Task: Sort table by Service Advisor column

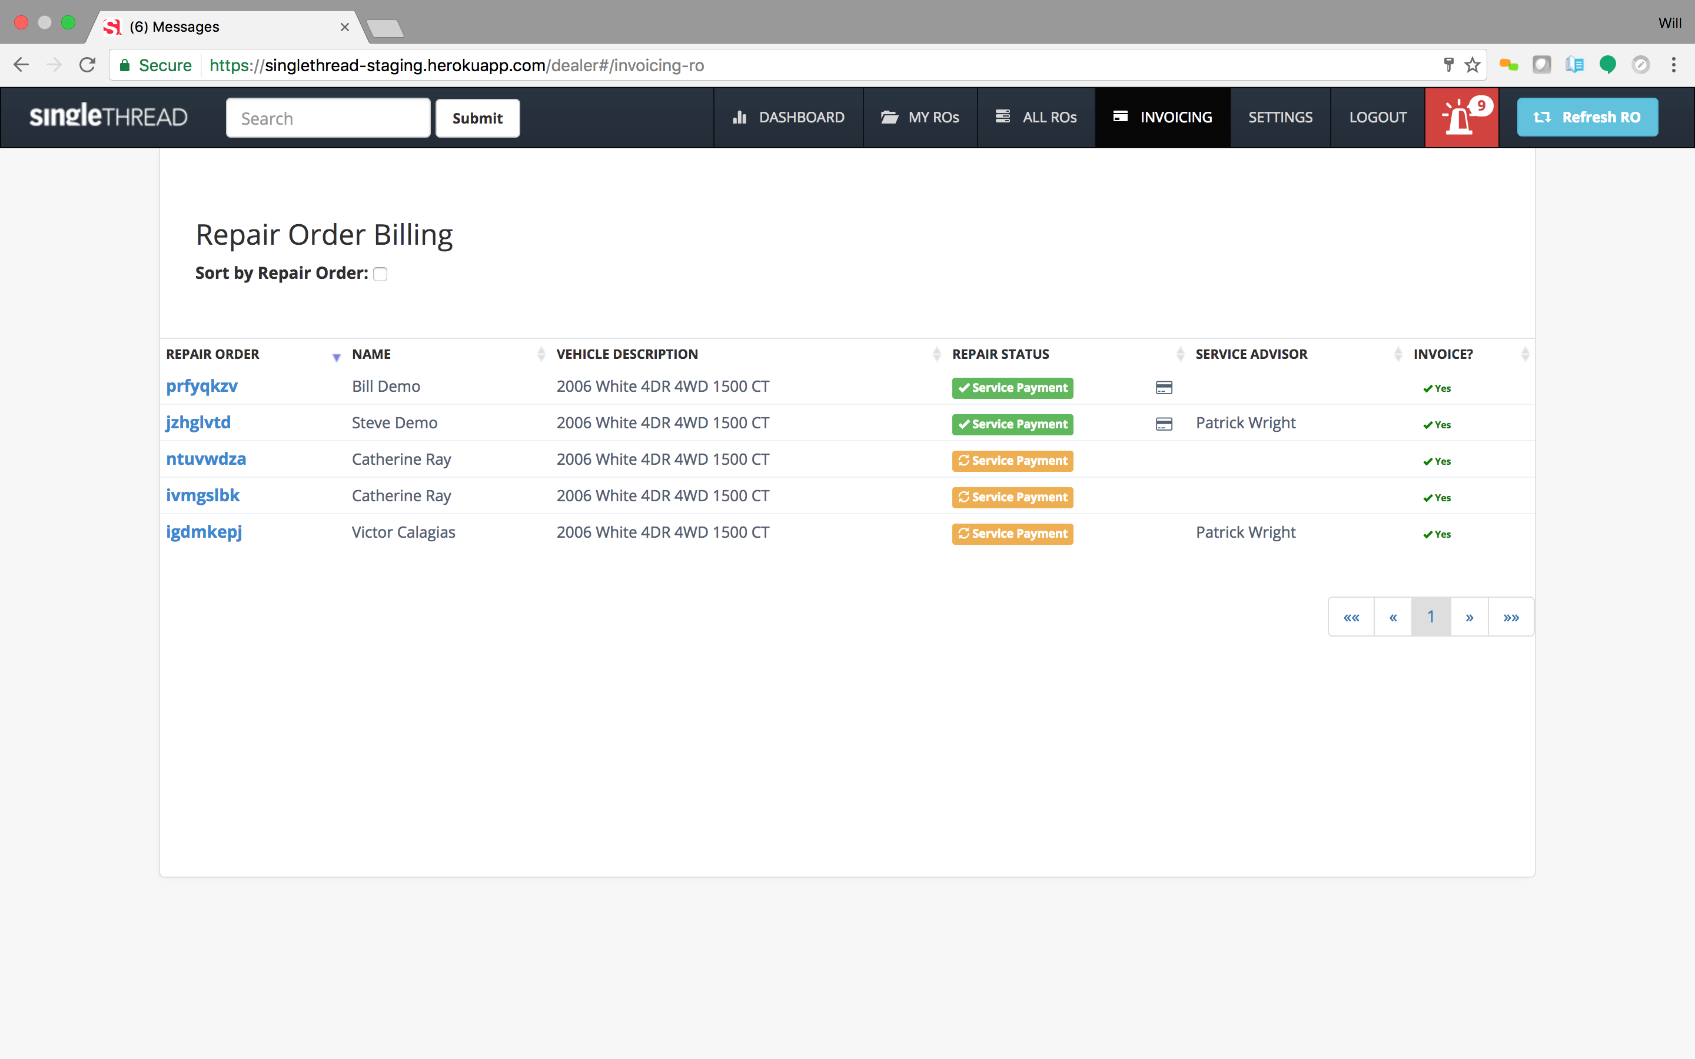Action: point(1398,354)
